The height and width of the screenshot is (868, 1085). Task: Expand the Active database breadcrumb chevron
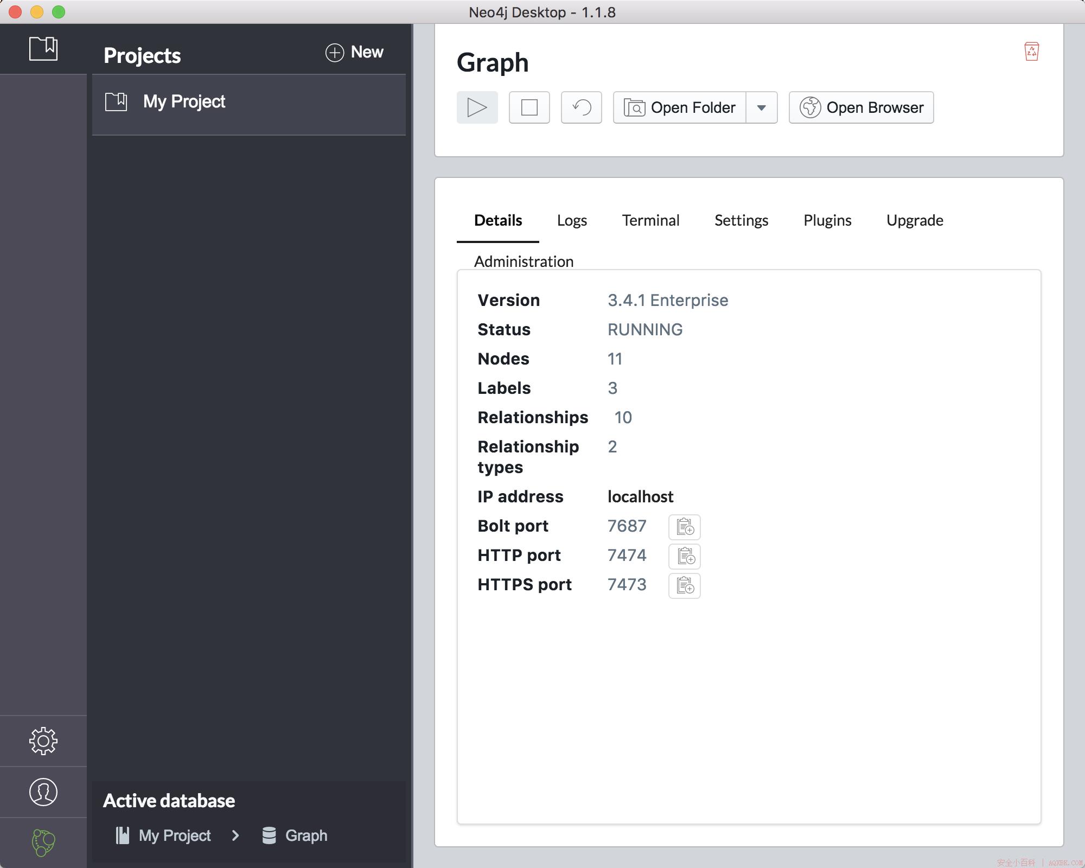(x=235, y=835)
